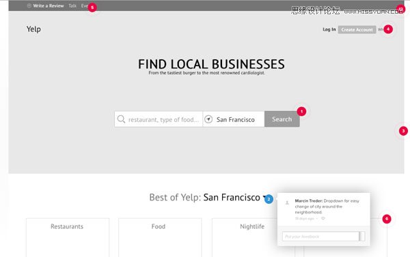Click Marcin Treder's avatar icon
Image resolution: width=410 pixels, height=257 pixels.
pos(287,202)
